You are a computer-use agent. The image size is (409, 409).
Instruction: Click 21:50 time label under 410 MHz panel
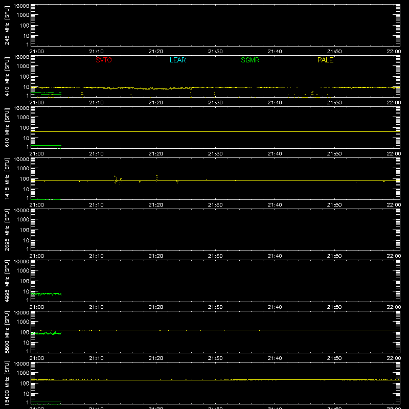tap(334, 103)
